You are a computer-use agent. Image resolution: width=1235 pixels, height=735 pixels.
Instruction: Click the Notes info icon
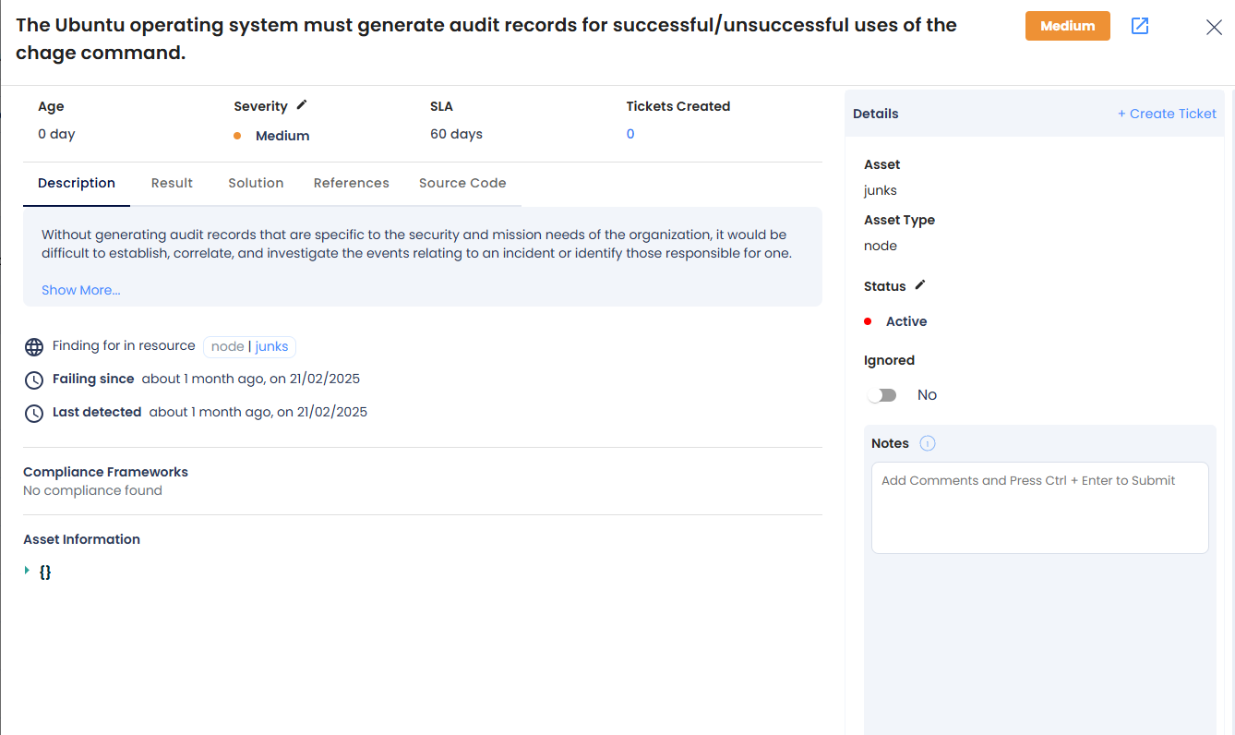coord(928,443)
